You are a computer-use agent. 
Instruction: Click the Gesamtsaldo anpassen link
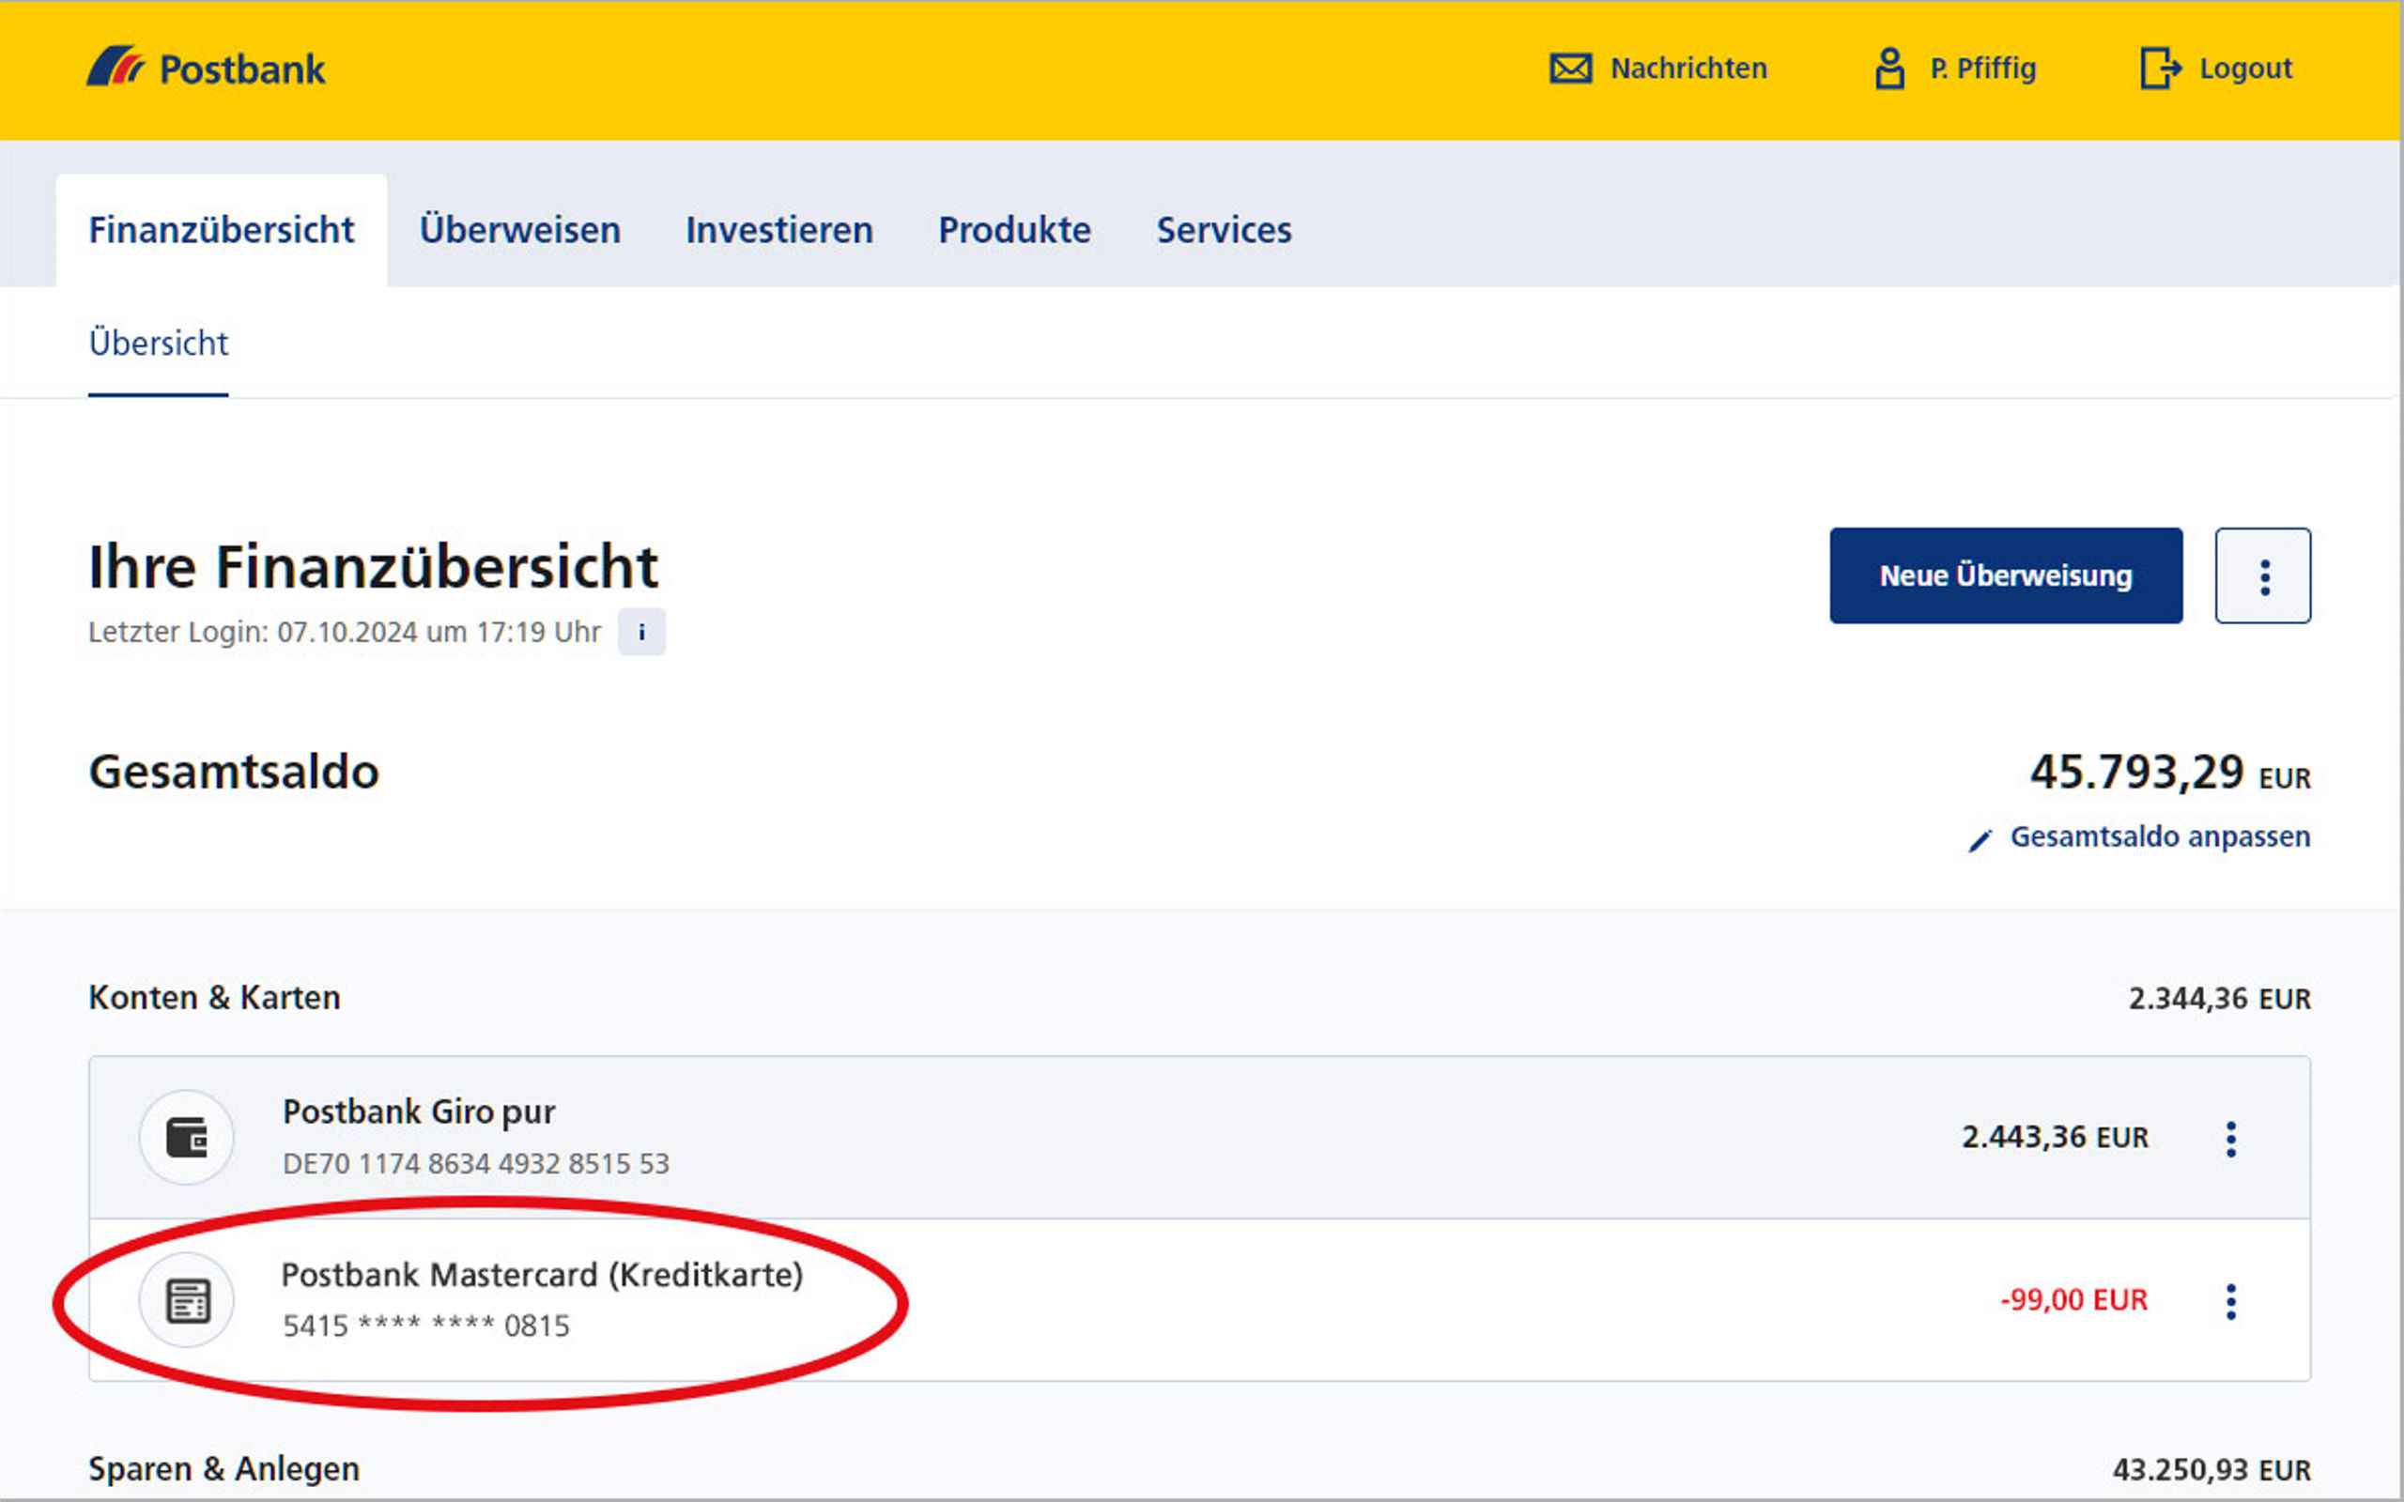(2160, 837)
